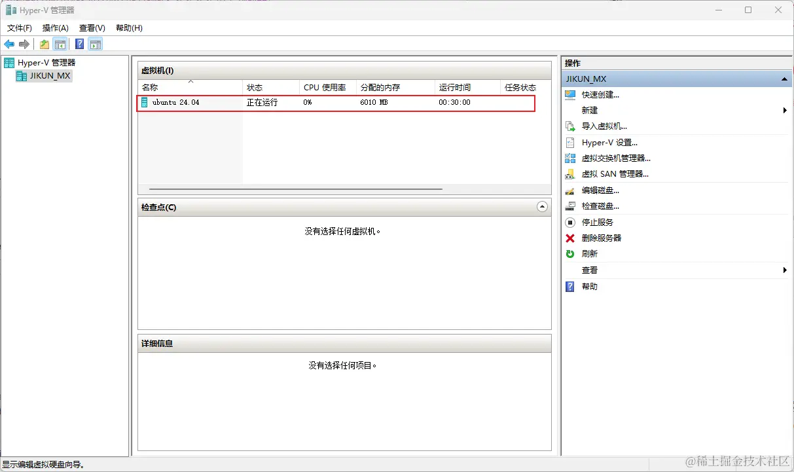
Task: Select the ubuntu 24.04 VM name
Action: click(175, 103)
